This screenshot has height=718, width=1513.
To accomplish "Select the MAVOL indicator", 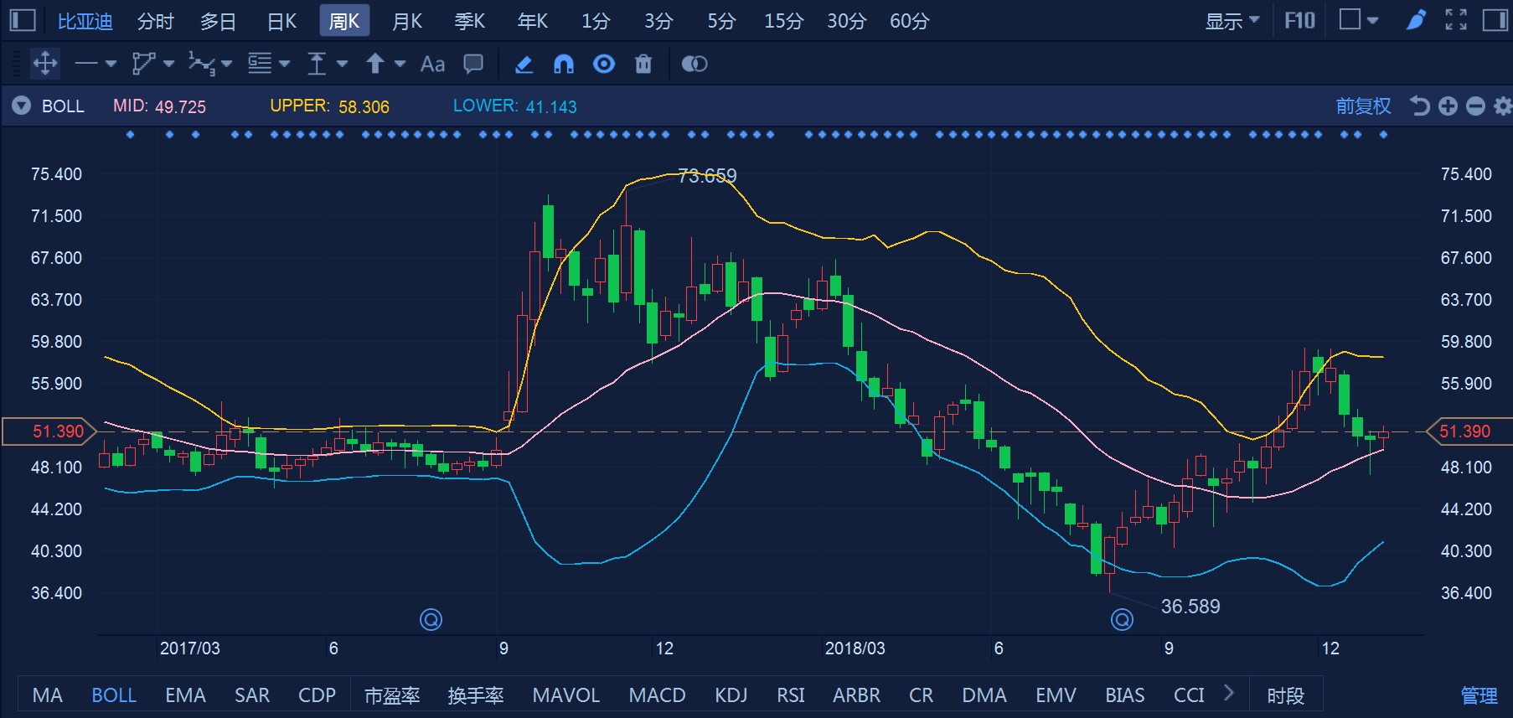I will tap(566, 695).
